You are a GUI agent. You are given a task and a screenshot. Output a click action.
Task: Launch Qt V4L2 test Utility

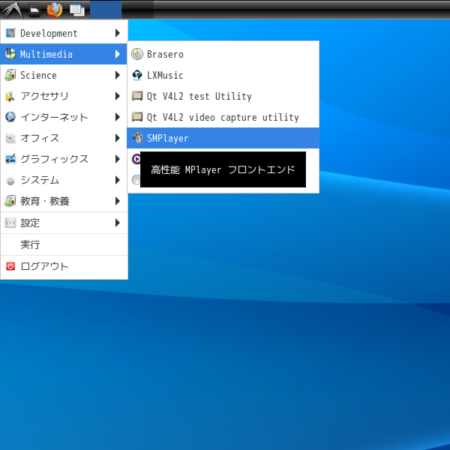point(223,96)
